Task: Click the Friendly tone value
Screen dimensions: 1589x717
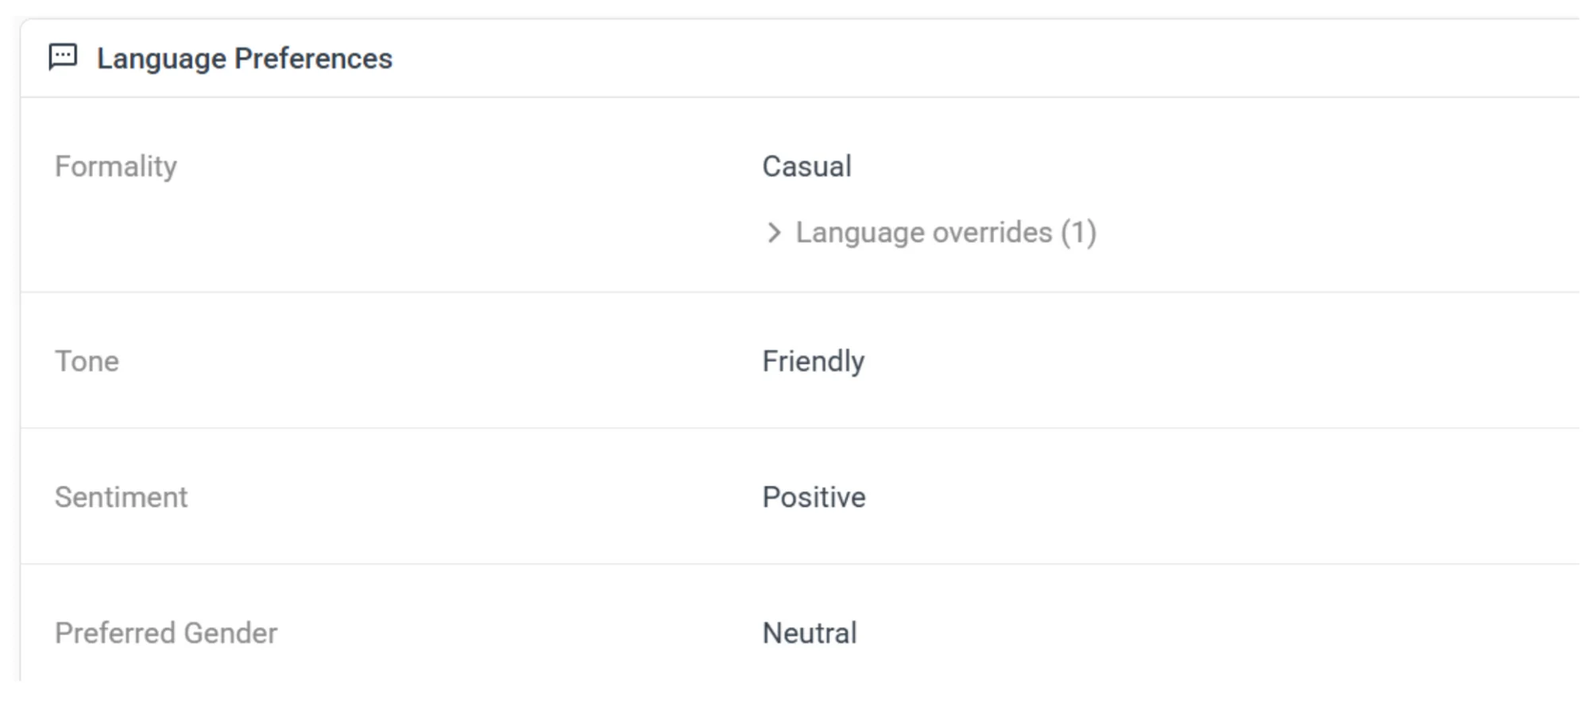Action: coord(813,361)
